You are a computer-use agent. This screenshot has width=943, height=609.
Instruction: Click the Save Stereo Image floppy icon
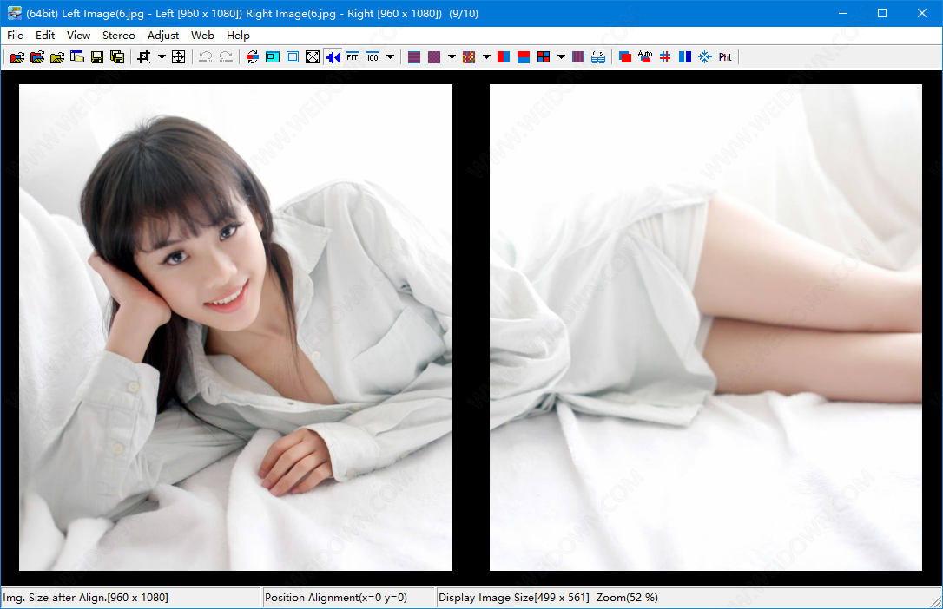pyautogui.click(x=97, y=57)
